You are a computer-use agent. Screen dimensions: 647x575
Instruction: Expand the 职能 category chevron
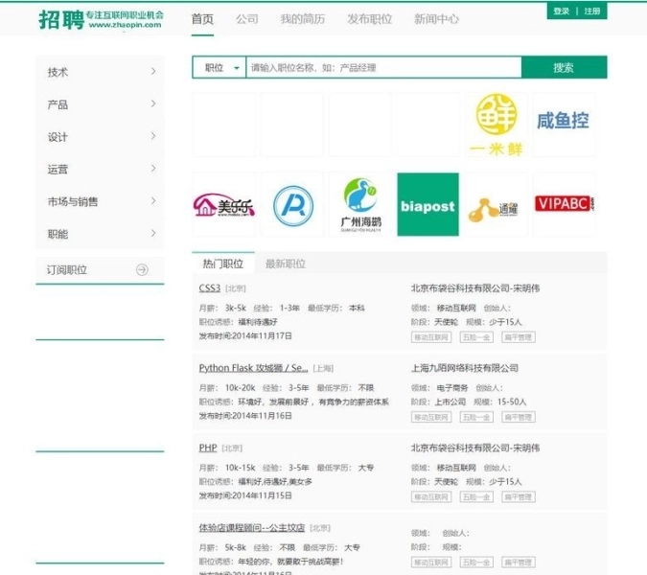[153, 234]
